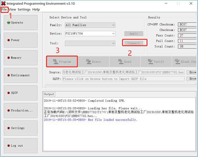Expand the Device dropdown showing PIC16F1704
198x157 pixels.
pyautogui.click(x=90, y=34)
